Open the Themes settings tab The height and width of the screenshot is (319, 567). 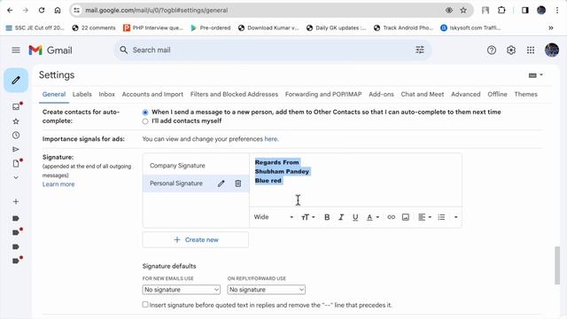pyautogui.click(x=525, y=94)
